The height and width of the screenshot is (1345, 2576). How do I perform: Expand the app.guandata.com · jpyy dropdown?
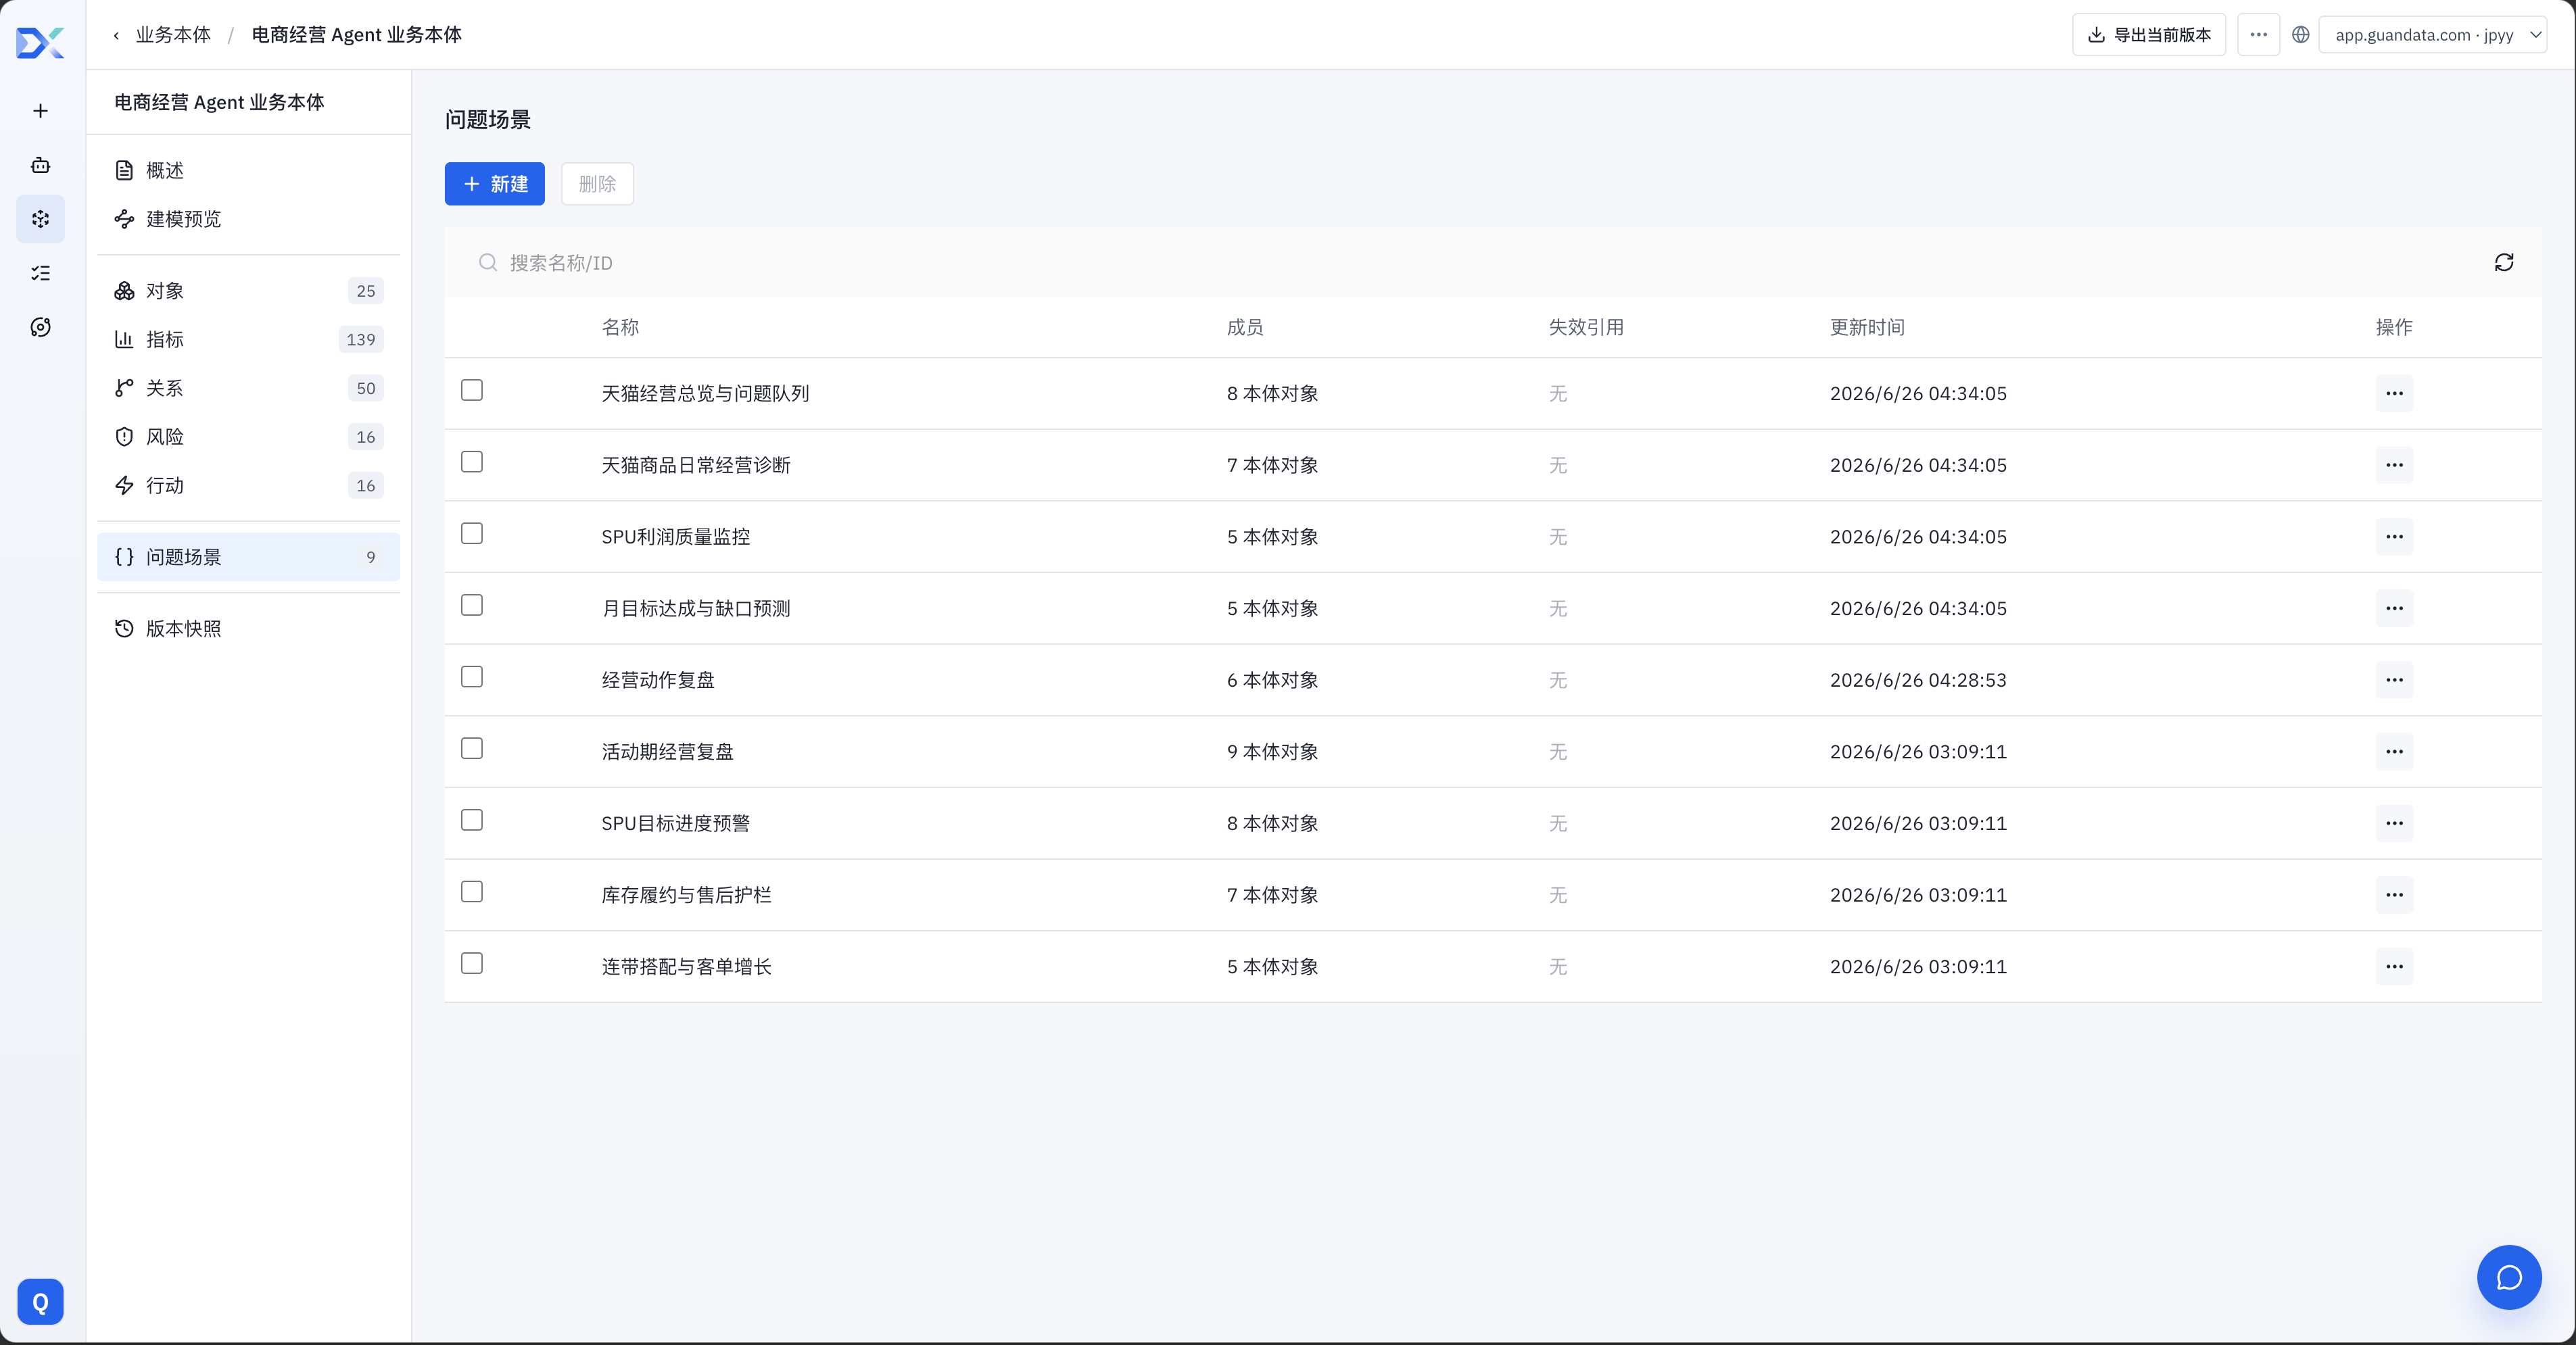point(2432,35)
